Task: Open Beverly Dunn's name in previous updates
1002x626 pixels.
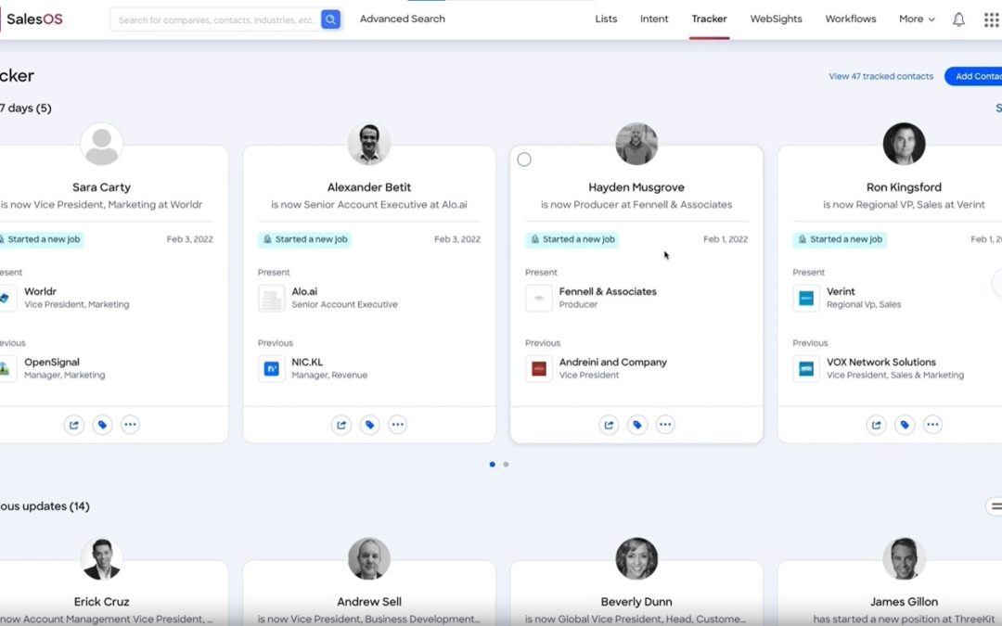Action: tap(636, 602)
